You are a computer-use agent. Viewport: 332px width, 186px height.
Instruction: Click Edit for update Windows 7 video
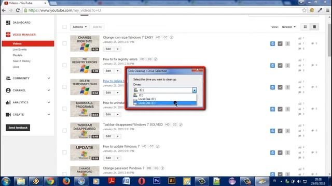point(108,158)
